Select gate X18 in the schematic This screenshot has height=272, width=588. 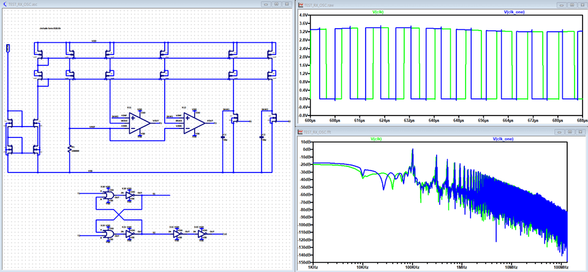[x=109, y=196]
